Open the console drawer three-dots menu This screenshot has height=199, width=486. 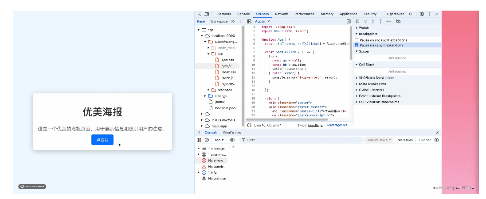[x=199, y=133]
